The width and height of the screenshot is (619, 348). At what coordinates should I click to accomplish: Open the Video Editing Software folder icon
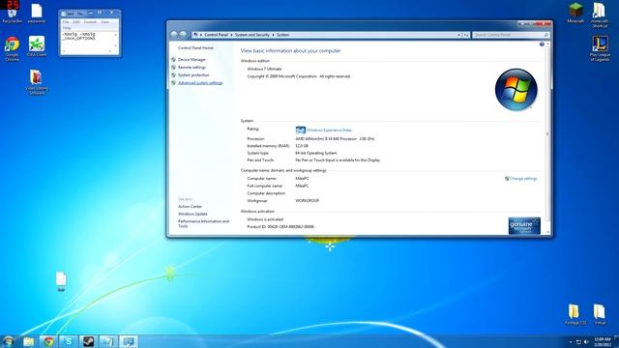(37, 81)
